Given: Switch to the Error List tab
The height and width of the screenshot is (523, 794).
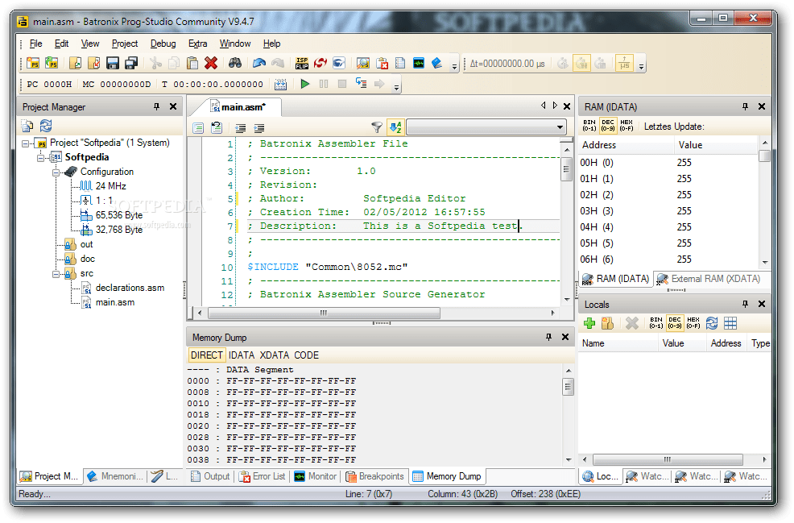Looking at the screenshot, I should pyautogui.click(x=263, y=476).
